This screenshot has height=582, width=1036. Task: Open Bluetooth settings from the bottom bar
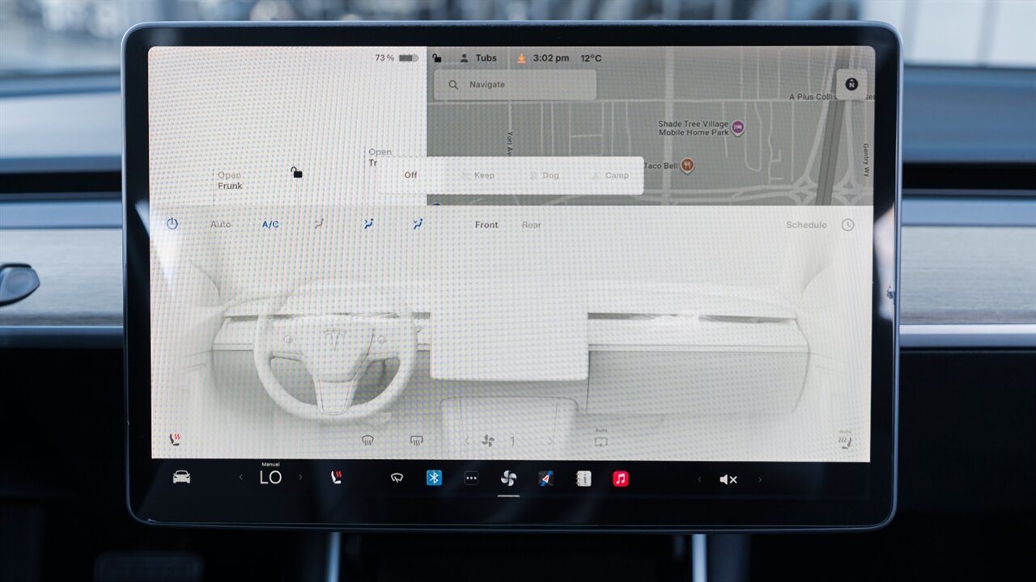coord(433,479)
